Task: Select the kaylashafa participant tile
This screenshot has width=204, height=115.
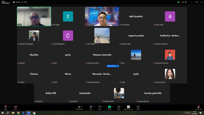Action: pos(85,93)
